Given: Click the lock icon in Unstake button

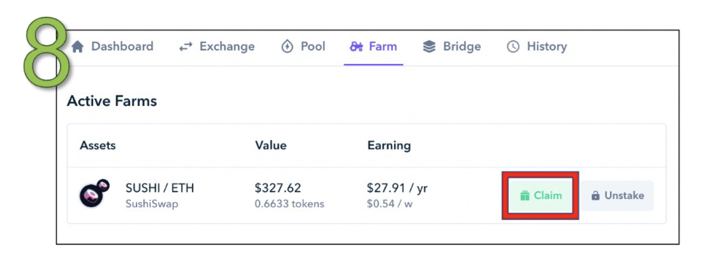Looking at the screenshot, I should (x=595, y=196).
